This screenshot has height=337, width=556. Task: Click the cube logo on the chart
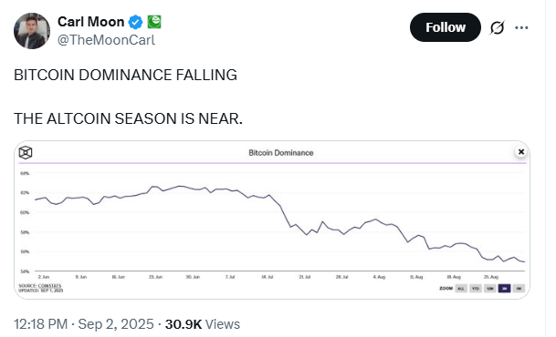pos(26,153)
